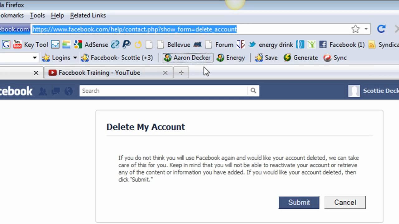Open Facebook notifications globe icon
The width and height of the screenshot is (399, 224).
click(x=69, y=91)
